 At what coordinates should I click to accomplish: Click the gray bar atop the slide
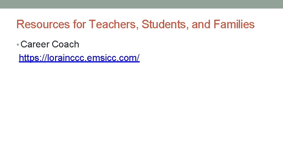click(141, 4)
